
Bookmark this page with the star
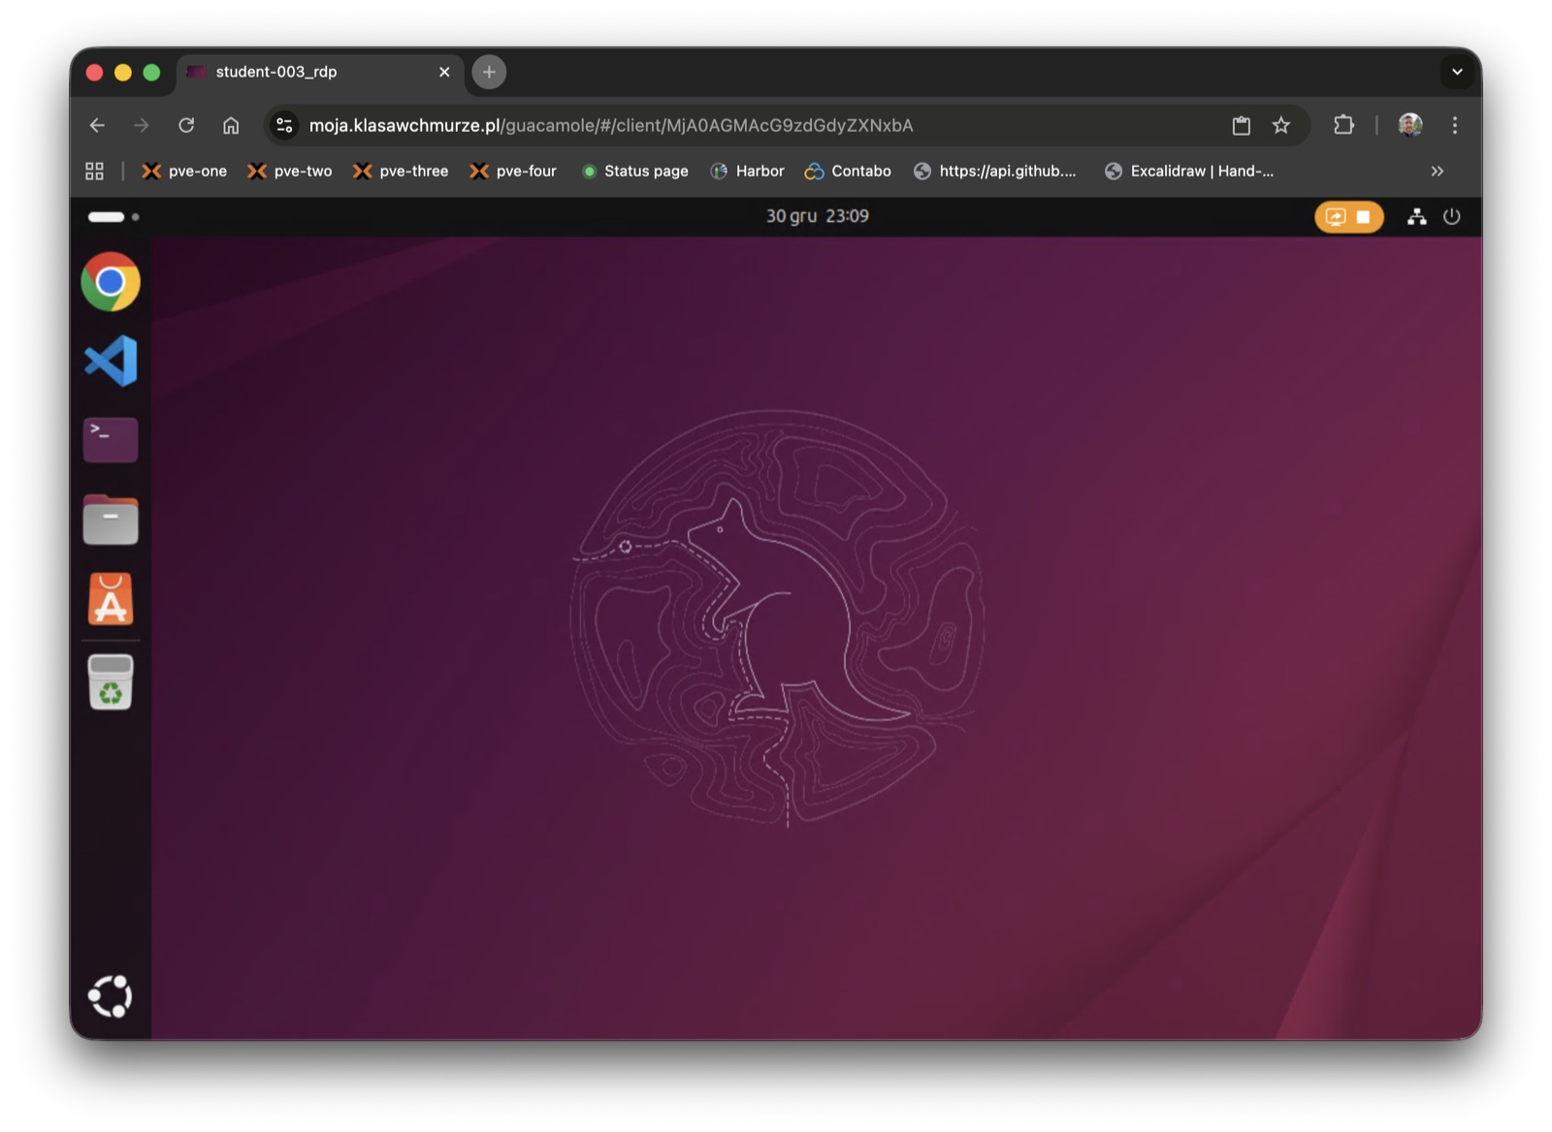[1281, 125]
